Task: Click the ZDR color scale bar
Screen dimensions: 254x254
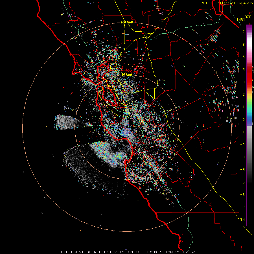Action: point(249,125)
